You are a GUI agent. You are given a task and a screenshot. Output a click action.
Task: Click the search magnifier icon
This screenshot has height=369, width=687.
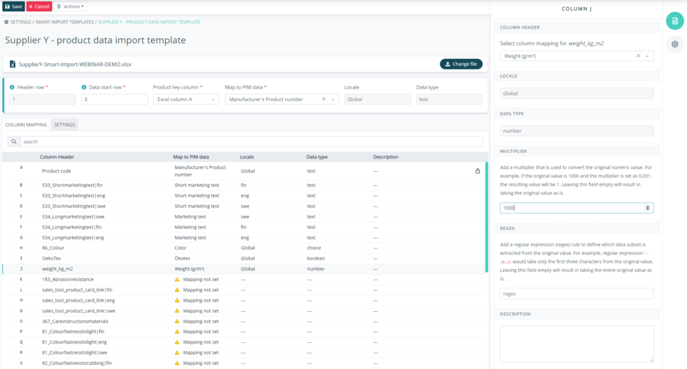(14, 141)
